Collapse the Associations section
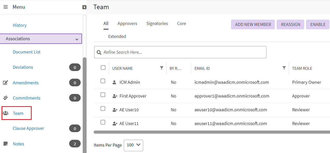Image resolution: width=330 pixels, height=153 pixels. (x=77, y=39)
